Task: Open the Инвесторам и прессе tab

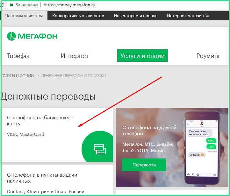Action: coord(136,16)
